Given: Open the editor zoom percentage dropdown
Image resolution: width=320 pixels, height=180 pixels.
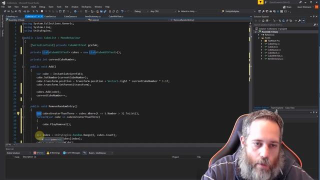Looking at the screenshot, I should [x=10, y=144].
